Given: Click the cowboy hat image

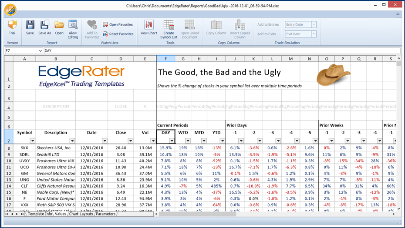Looking at the screenshot, I should coord(333,75).
